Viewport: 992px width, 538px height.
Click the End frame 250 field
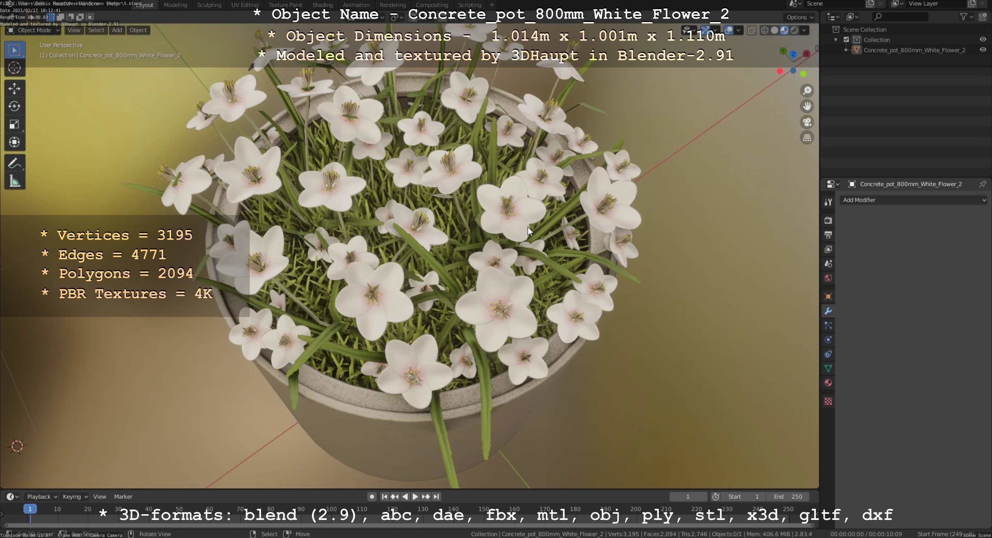[x=788, y=497]
